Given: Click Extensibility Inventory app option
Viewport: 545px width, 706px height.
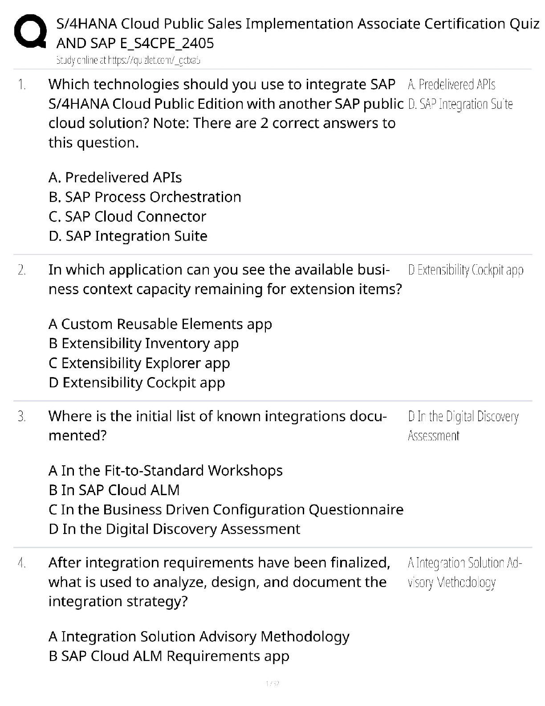Looking at the screenshot, I should [143, 344].
